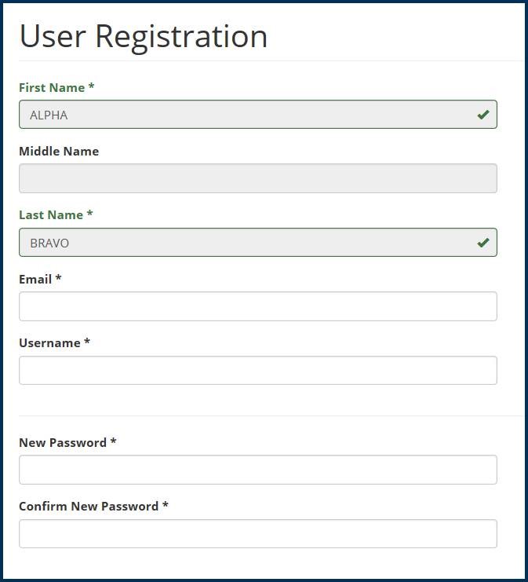
Task: Click the Email input box
Action: 257,306
